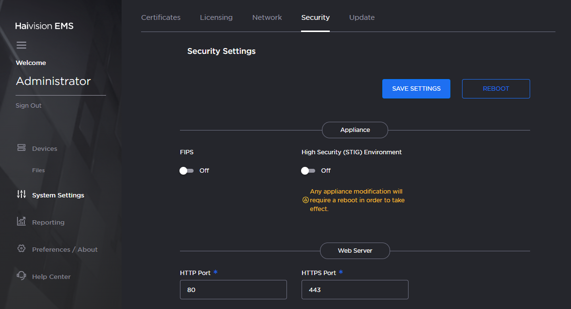Open the Help Center icon
This screenshot has width=571, height=309.
tap(21, 276)
